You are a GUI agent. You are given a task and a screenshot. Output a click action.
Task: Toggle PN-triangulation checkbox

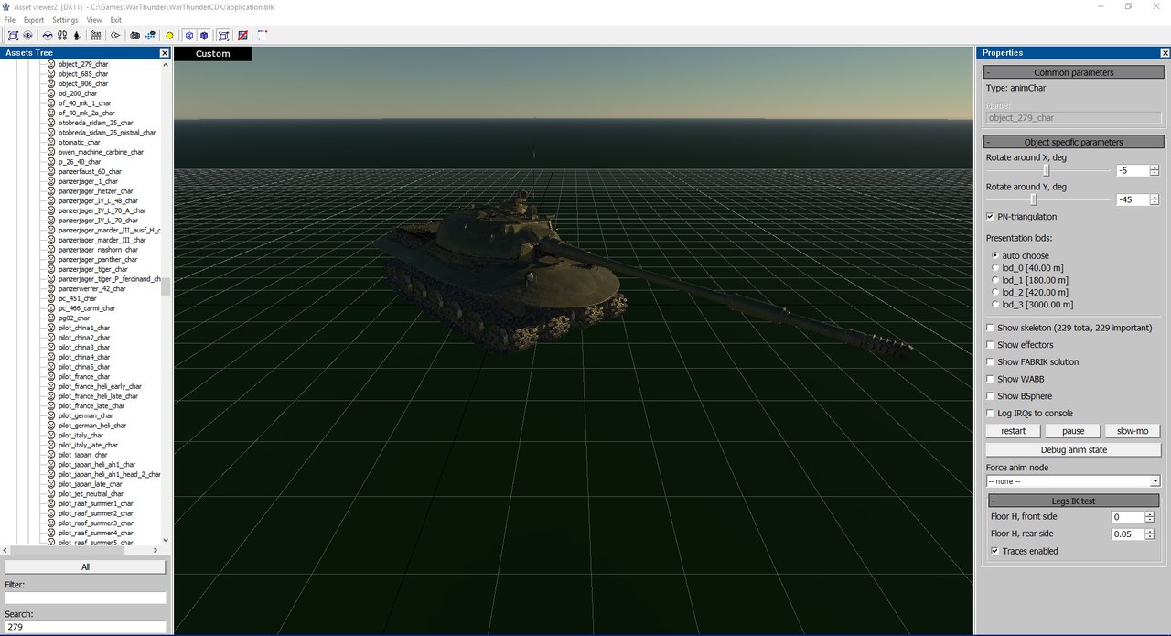pos(991,217)
